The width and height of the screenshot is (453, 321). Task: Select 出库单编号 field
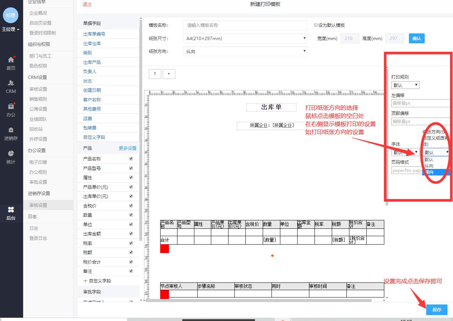[x=94, y=34]
